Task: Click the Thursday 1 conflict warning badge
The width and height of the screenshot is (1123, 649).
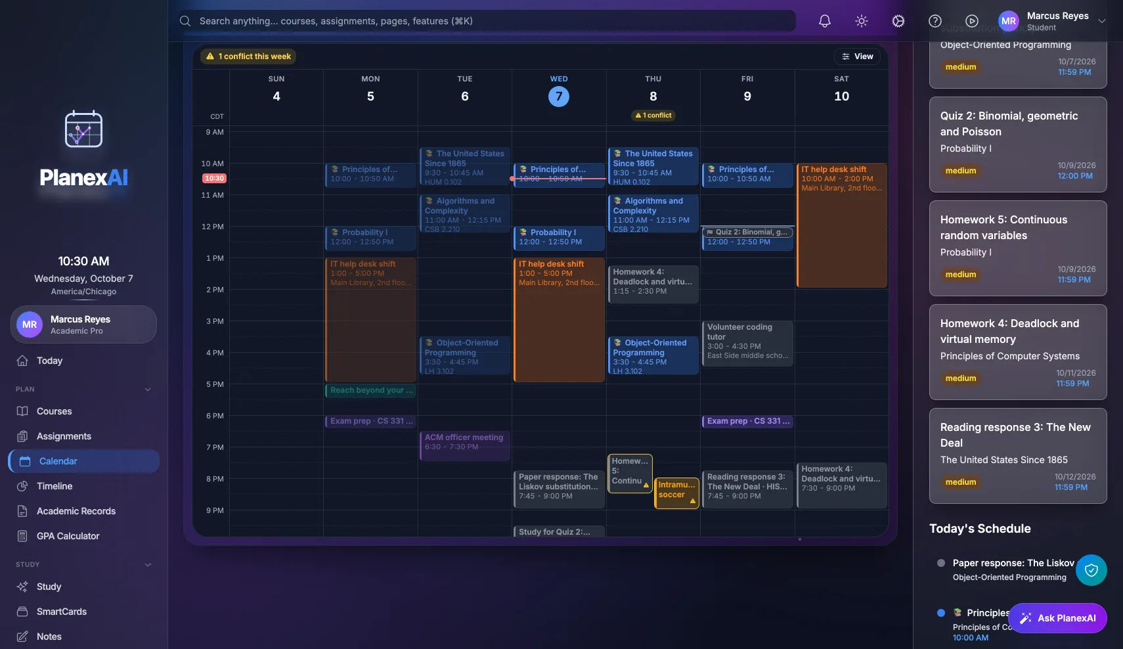Action: tap(653, 116)
